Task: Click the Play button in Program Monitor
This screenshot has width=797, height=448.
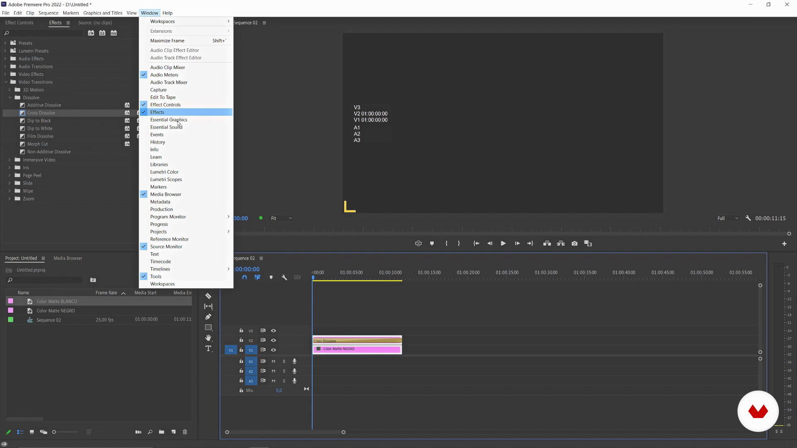Action: click(503, 243)
